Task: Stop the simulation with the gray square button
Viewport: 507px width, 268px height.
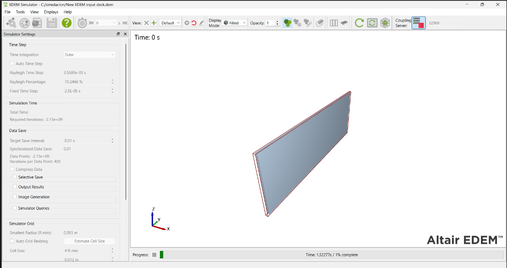Action: pyautogui.click(x=154, y=255)
